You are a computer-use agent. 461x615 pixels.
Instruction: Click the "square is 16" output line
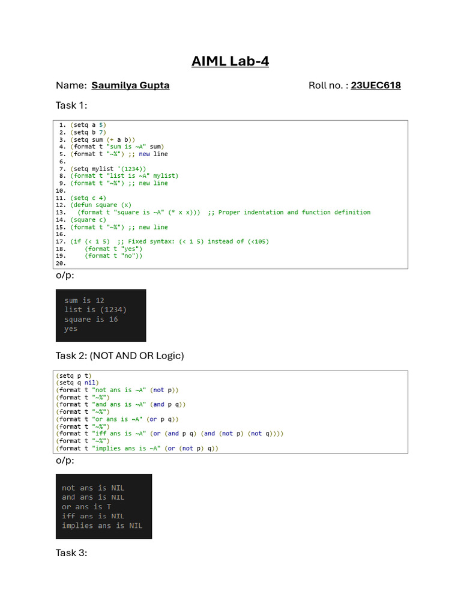point(91,320)
